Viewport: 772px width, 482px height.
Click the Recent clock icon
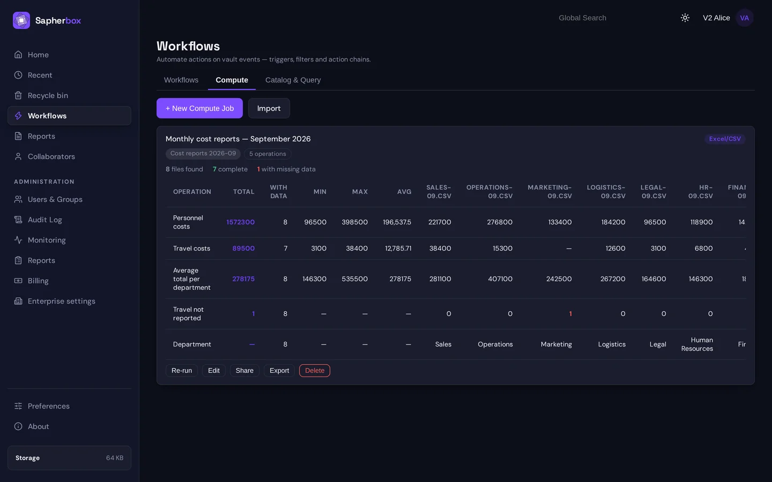(x=18, y=75)
